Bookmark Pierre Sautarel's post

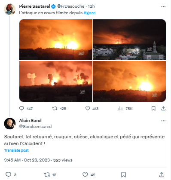pos(153,108)
